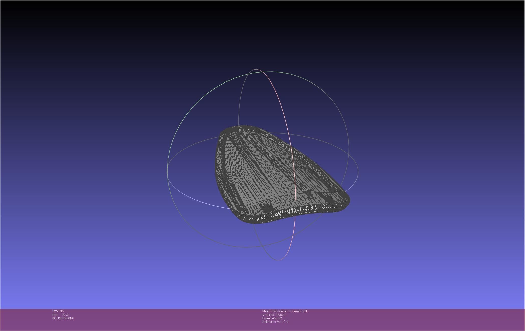Click the 'FOV: 35' status text
The height and width of the screenshot is (331, 525).
coord(58,311)
